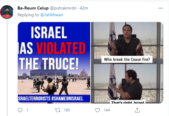Open the 'Israel has violated the truce' image
169x116 pixels.
54,63
